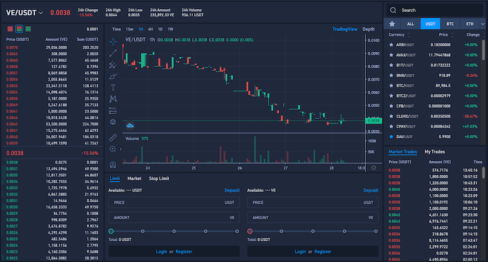
Task: Click Register in the sell panel
Action: 323,252
